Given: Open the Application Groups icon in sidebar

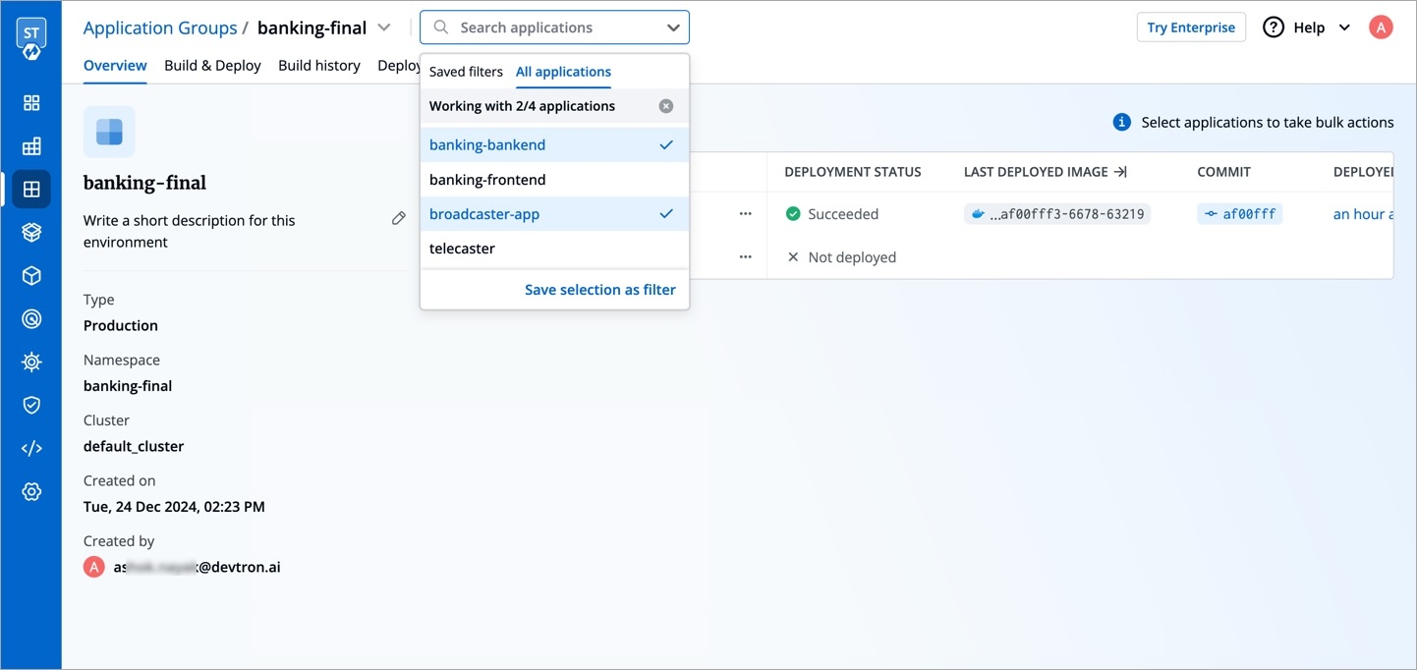Looking at the screenshot, I should pyautogui.click(x=31, y=189).
